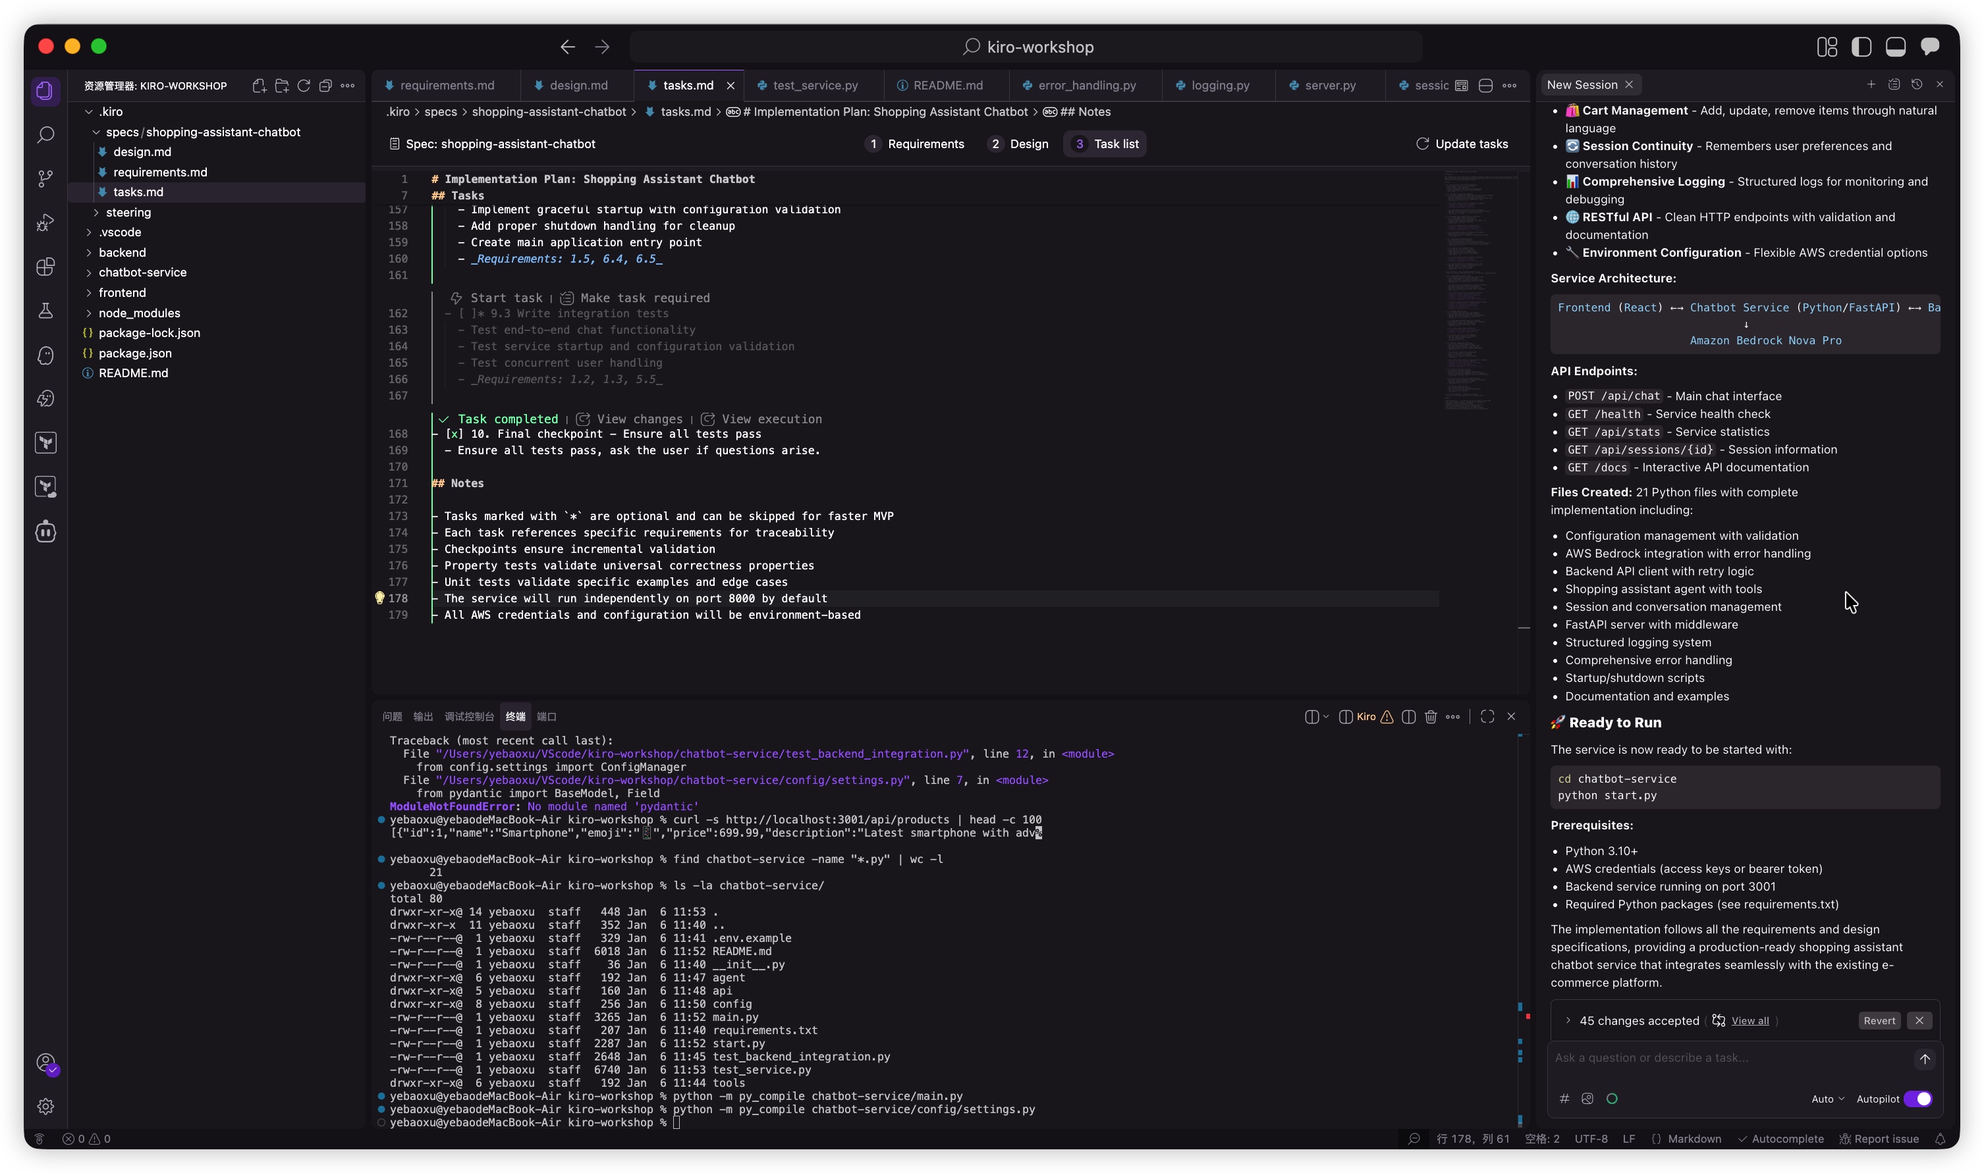Open the Auto model dropdown

click(x=1827, y=1099)
